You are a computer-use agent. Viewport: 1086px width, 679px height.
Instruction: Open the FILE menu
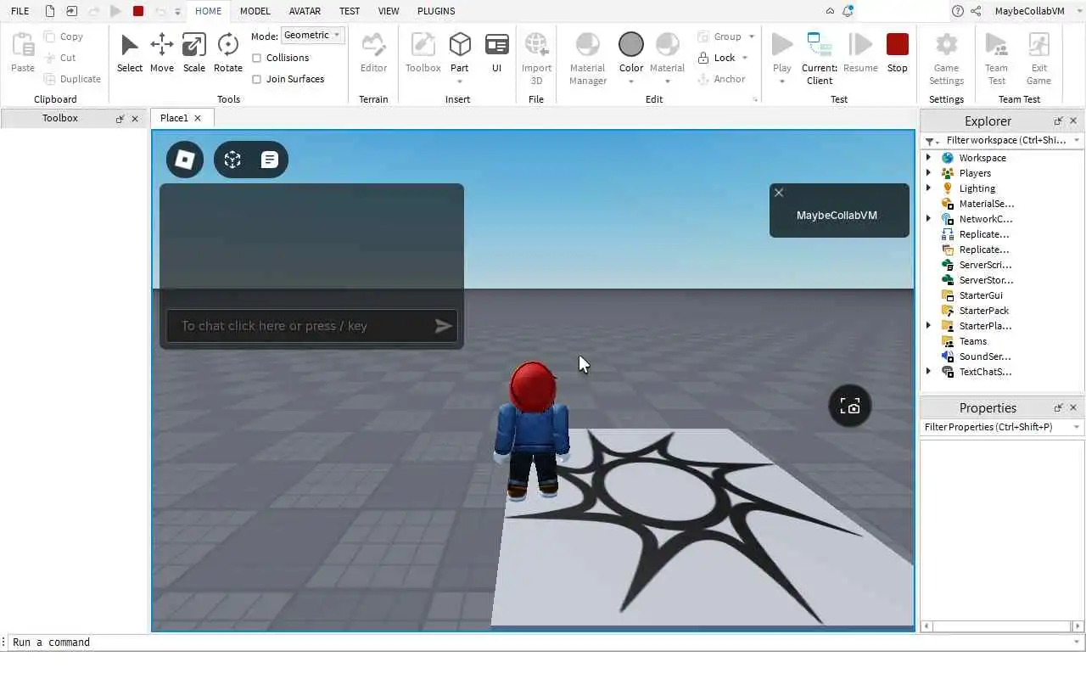[x=20, y=11]
